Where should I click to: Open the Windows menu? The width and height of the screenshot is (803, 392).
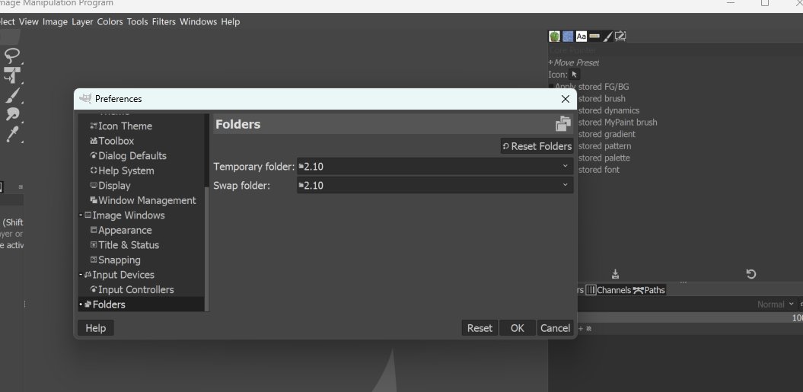(198, 21)
